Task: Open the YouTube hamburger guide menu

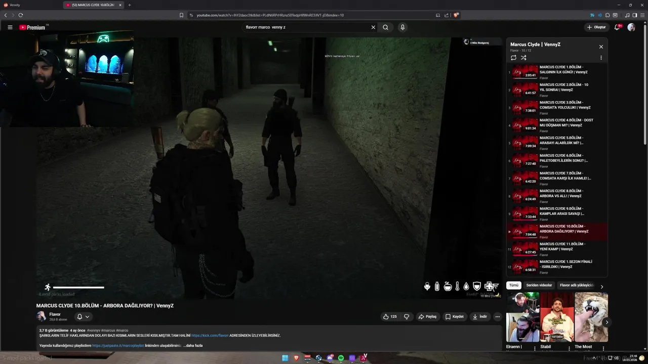Action: coord(10,27)
